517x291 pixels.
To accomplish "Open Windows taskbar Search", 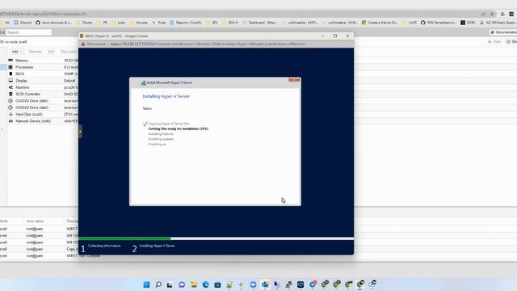I will pos(158,285).
